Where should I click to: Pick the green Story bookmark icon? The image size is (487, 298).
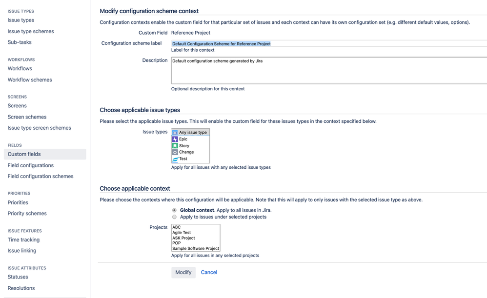point(175,145)
